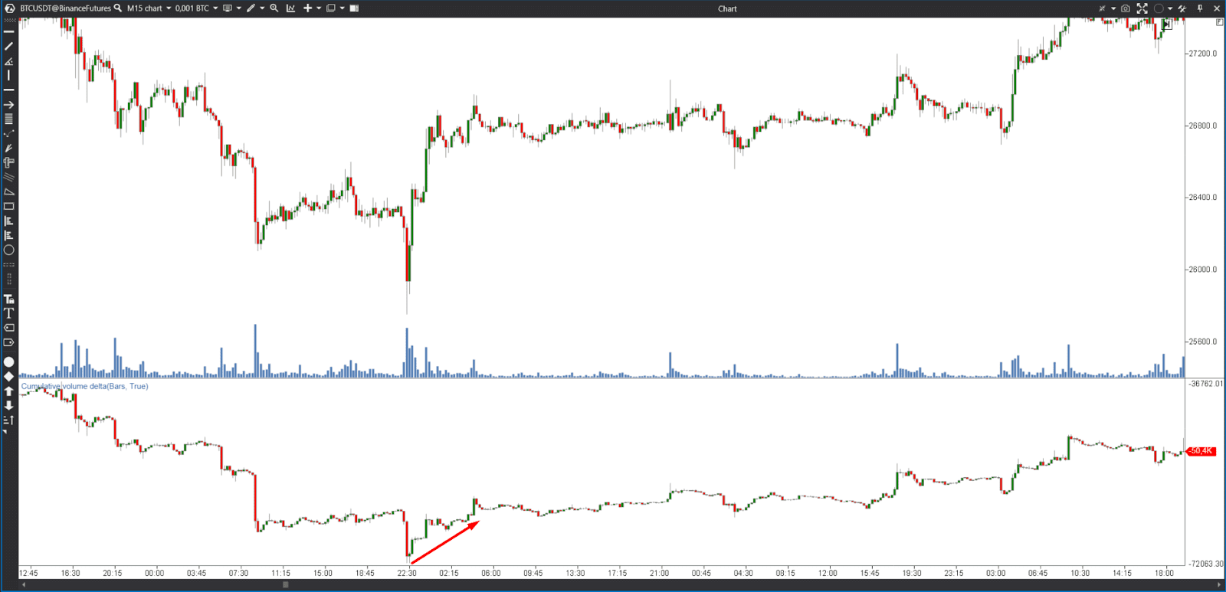Expand the dropdown beside the circle icon
Screen dimensions: 1226x592
click(1170, 8)
